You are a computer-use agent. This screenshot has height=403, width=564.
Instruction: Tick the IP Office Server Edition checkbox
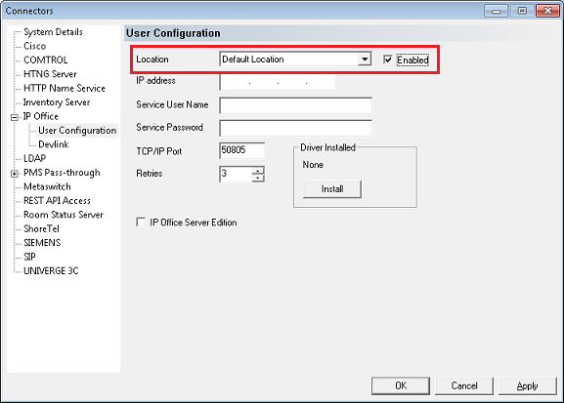(141, 222)
